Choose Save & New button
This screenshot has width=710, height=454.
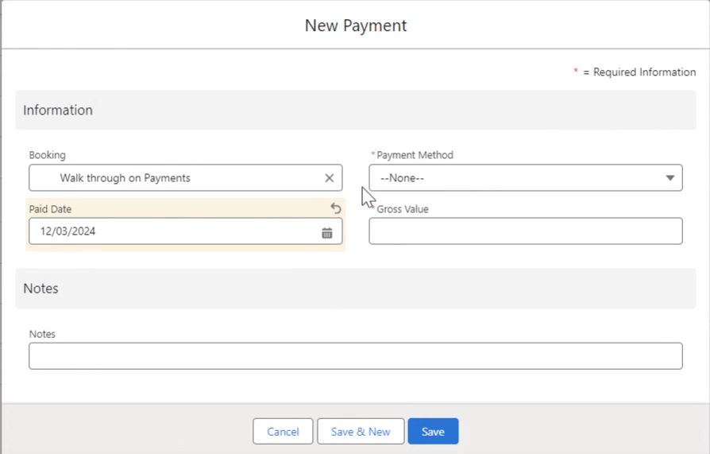click(x=361, y=431)
